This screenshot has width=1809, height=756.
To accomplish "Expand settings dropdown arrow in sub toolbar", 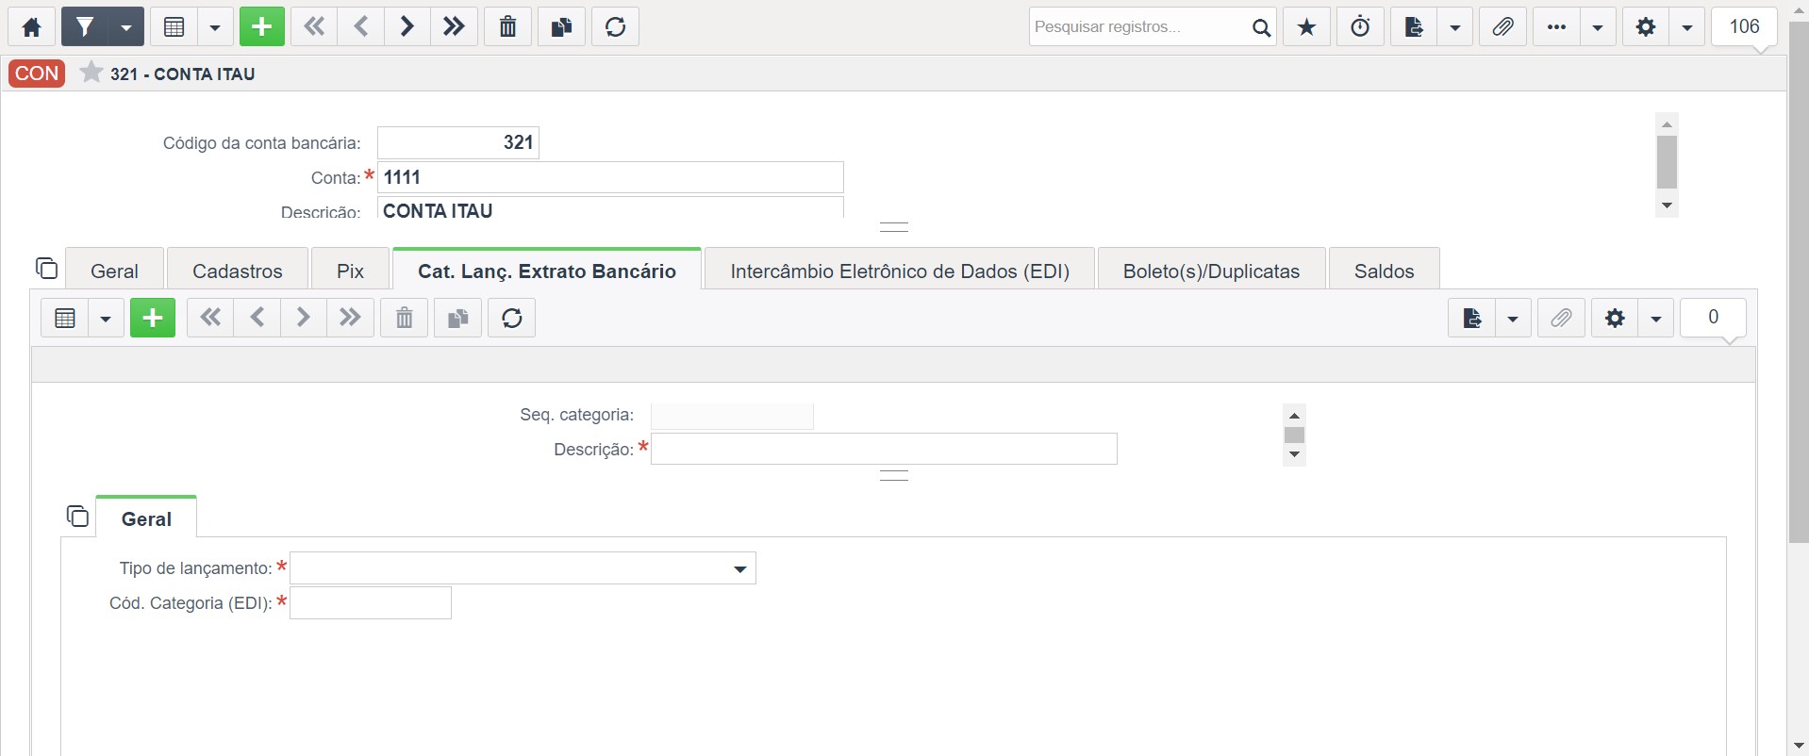I will (x=1656, y=318).
